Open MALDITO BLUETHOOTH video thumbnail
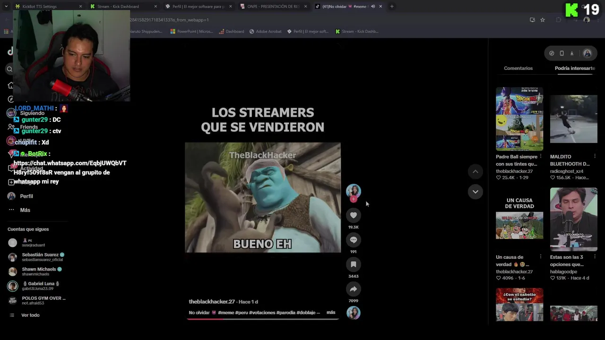Screen dimensions: 605x340 (573, 119)
